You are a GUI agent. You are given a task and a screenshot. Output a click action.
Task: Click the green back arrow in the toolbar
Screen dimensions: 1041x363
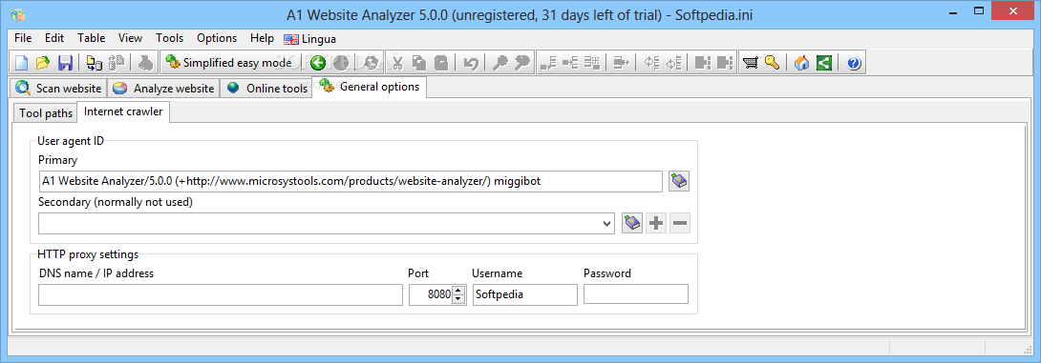(x=318, y=63)
